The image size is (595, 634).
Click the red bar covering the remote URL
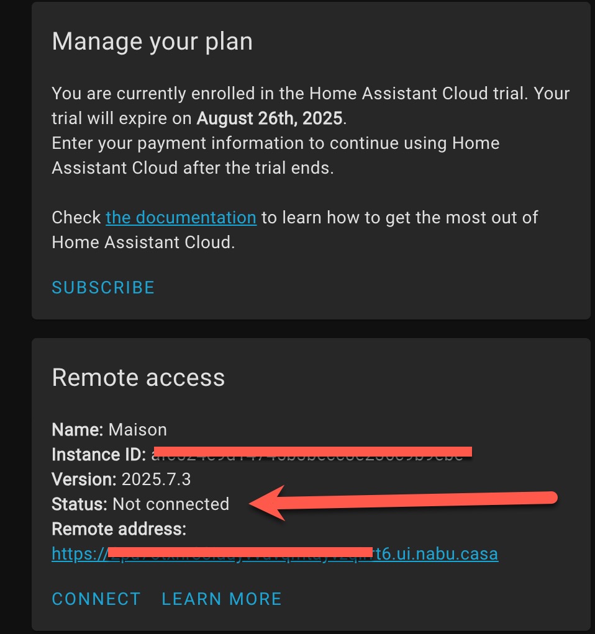pos(240,552)
